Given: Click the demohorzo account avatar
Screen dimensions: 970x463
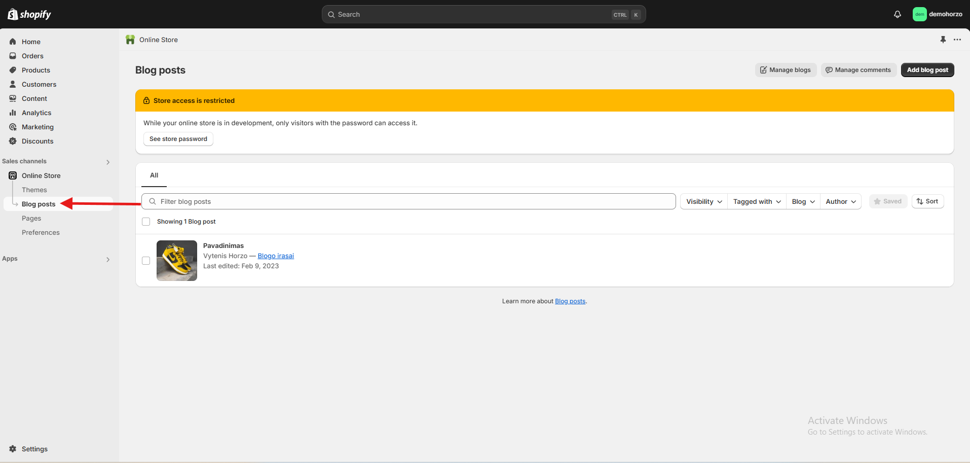Looking at the screenshot, I should coord(919,14).
